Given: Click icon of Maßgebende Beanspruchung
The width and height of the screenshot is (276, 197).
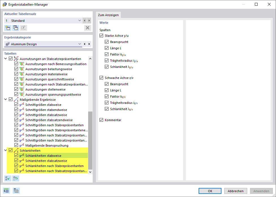Looking at the screenshot, I should click(x=22, y=145).
